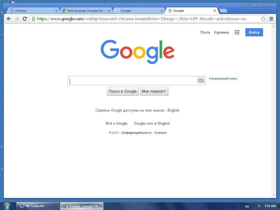
Task: Open Google.com in English link
Action: (152, 123)
